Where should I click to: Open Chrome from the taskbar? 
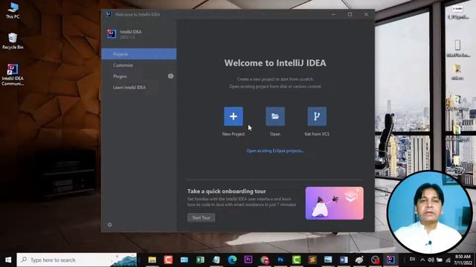[x=265, y=260]
